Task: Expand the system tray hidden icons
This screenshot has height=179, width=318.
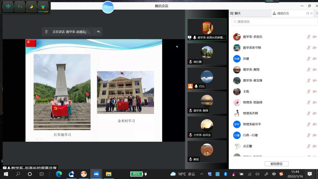Action: [x=202, y=174]
